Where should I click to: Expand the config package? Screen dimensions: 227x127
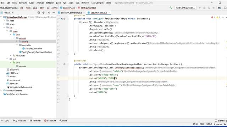click(17, 42)
